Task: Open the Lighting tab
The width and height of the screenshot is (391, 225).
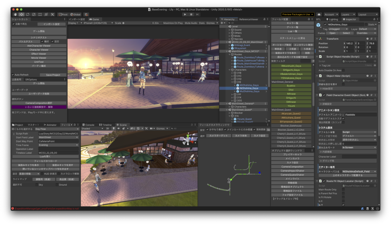Action: click(x=332, y=19)
